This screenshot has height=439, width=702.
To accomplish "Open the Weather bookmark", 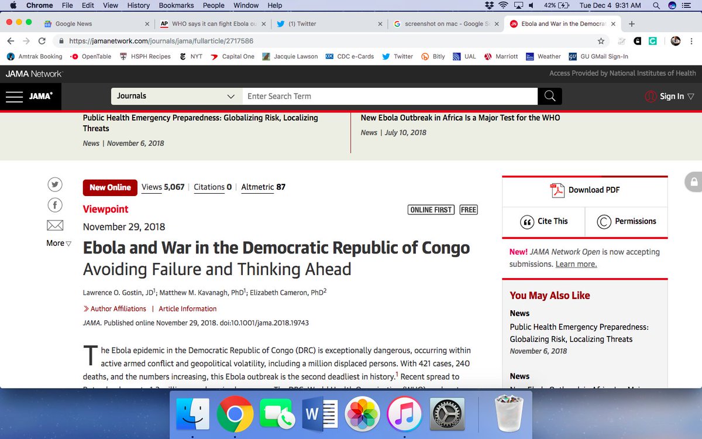I will (x=543, y=57).
